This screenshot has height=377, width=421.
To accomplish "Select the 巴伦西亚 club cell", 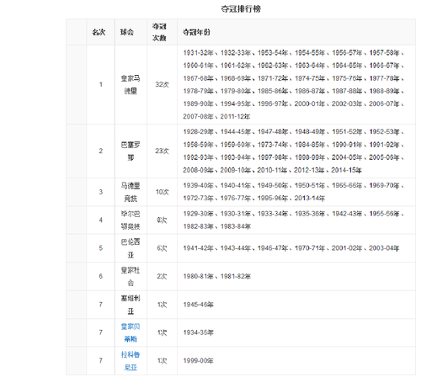I will pyautogui.click(x=131, y=248).
